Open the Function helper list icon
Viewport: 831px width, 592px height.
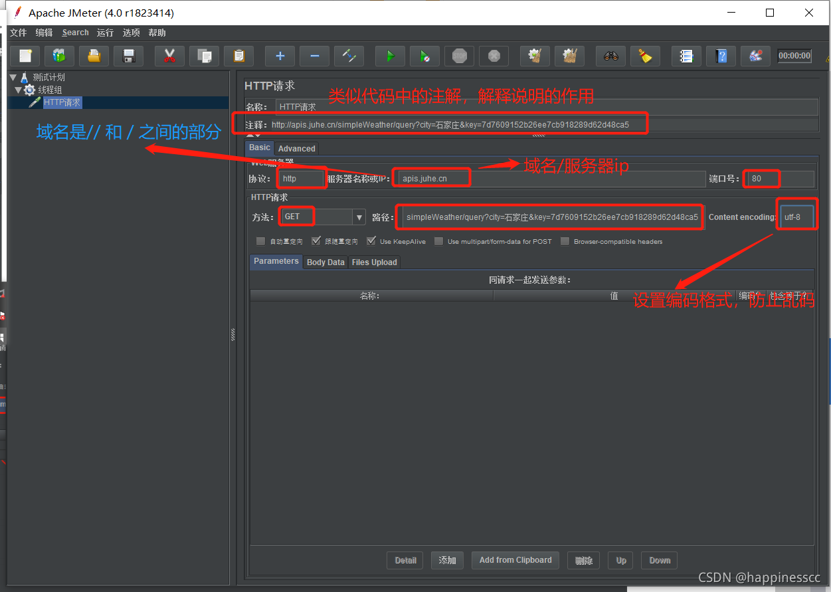(x=686, y=56)
